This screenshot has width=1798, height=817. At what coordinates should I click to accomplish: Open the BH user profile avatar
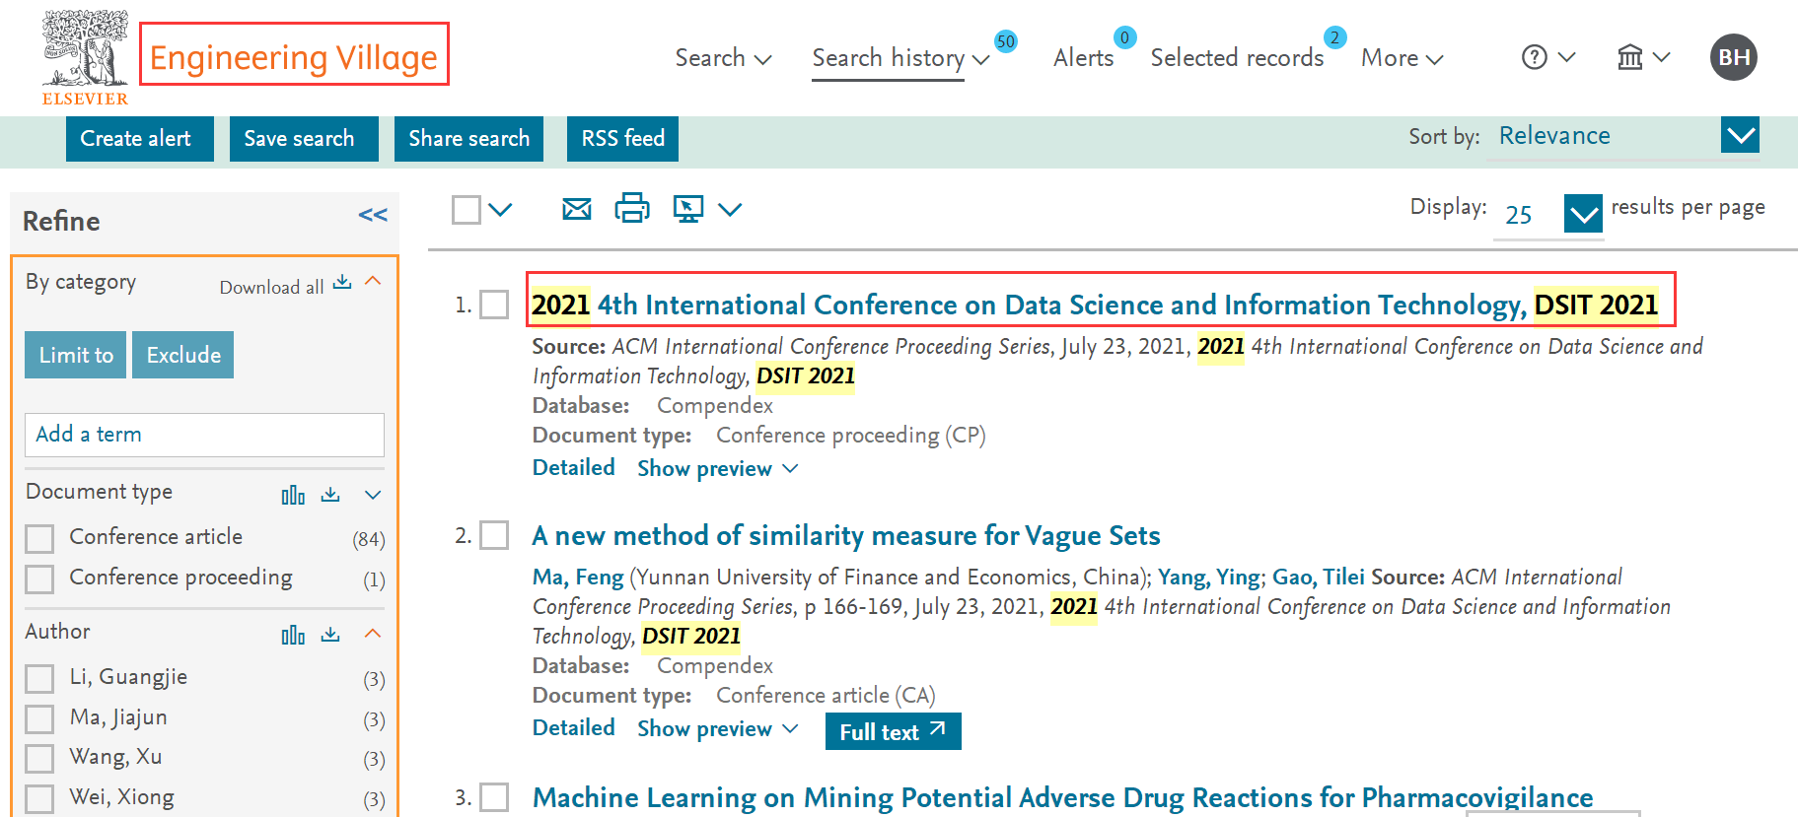point(1733,57)
